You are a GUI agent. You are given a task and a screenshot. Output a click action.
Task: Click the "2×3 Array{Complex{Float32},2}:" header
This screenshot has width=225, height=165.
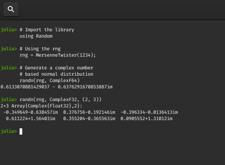point(41,106)
